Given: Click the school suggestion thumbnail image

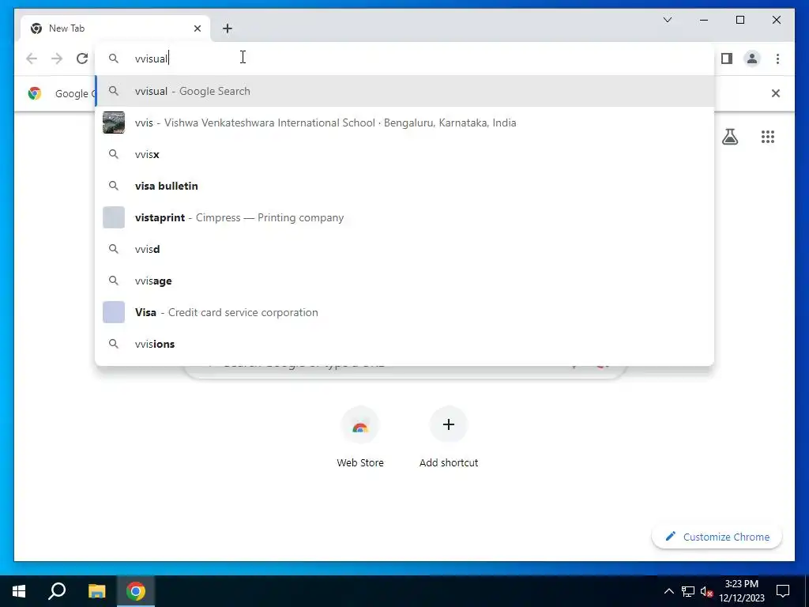Looking at the screenshot, I should pyautogui.click(x=114, y=123).
